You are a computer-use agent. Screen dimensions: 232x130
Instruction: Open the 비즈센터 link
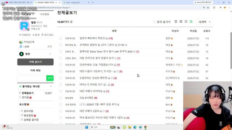click(x=47, y=35)
